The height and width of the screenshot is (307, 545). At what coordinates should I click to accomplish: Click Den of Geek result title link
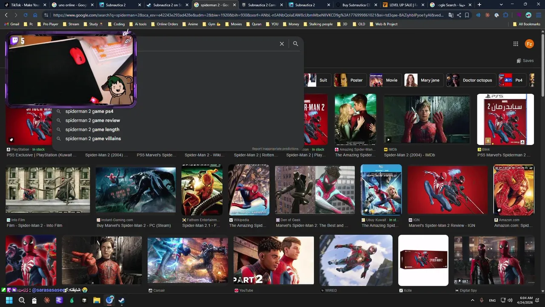312,226
